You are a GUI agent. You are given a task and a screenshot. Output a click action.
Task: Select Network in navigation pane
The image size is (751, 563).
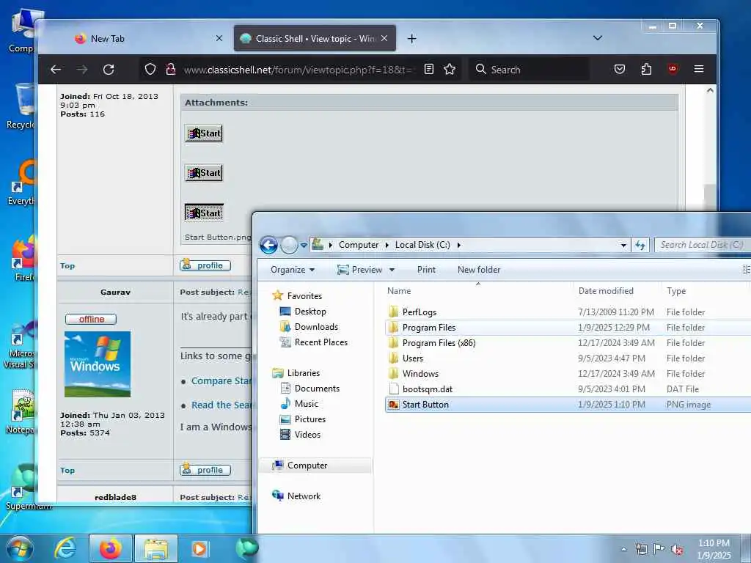pyautogui.click(x=304, y=496)
